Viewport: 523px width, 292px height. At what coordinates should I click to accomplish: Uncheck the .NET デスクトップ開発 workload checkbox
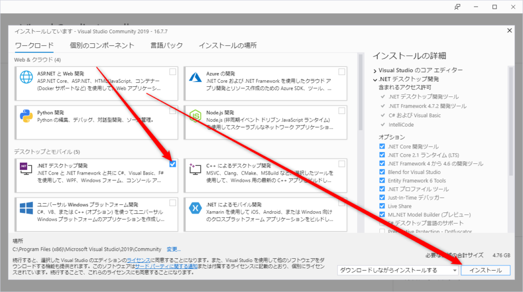point(173,164)
